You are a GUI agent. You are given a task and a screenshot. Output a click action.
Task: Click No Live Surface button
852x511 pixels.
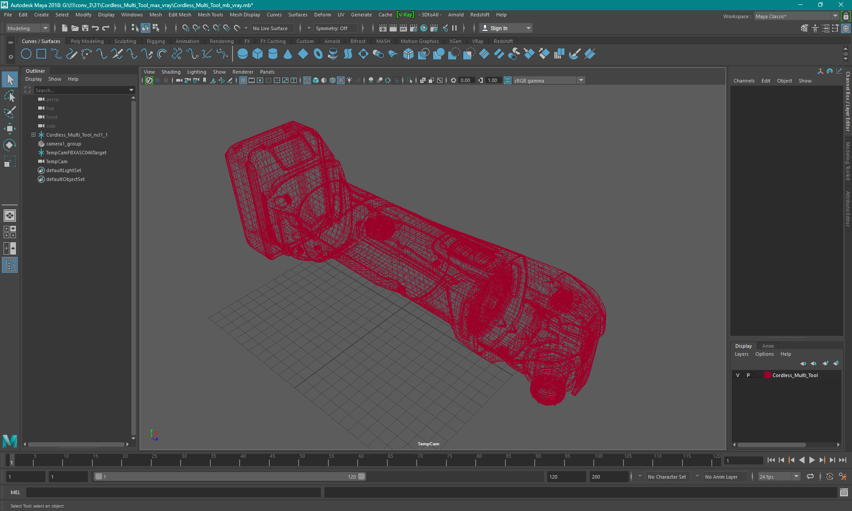[x=272, y=28]
